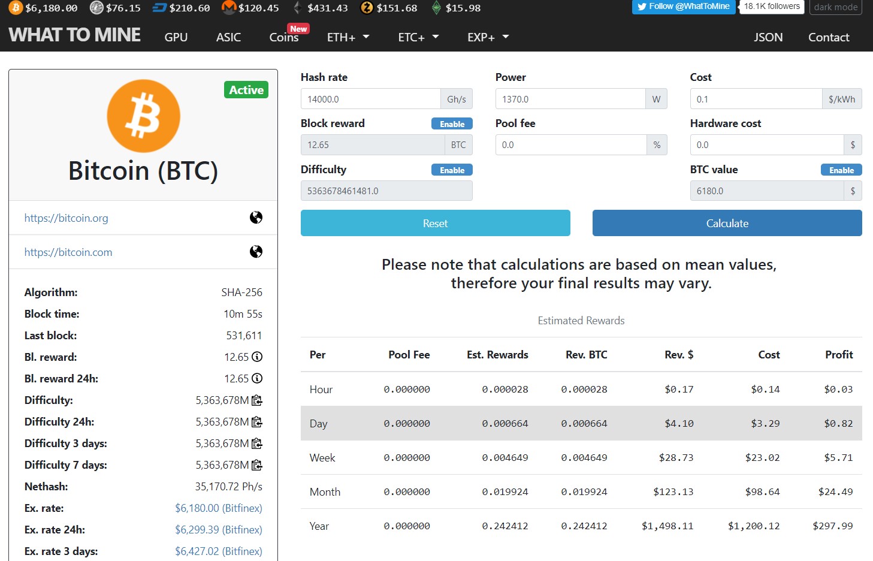Image resolution: width=873 pixels, height=561 pixels.
Task: Click the globe icon beside bitcoin.org
Action: 256,218
